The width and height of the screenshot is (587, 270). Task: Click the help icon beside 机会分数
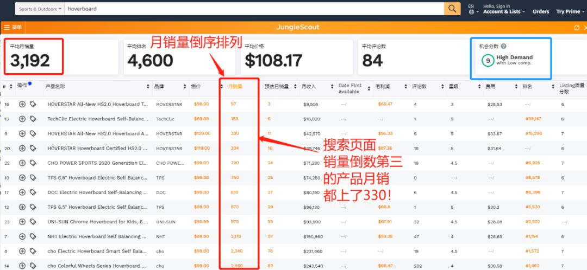click(503, 46)
